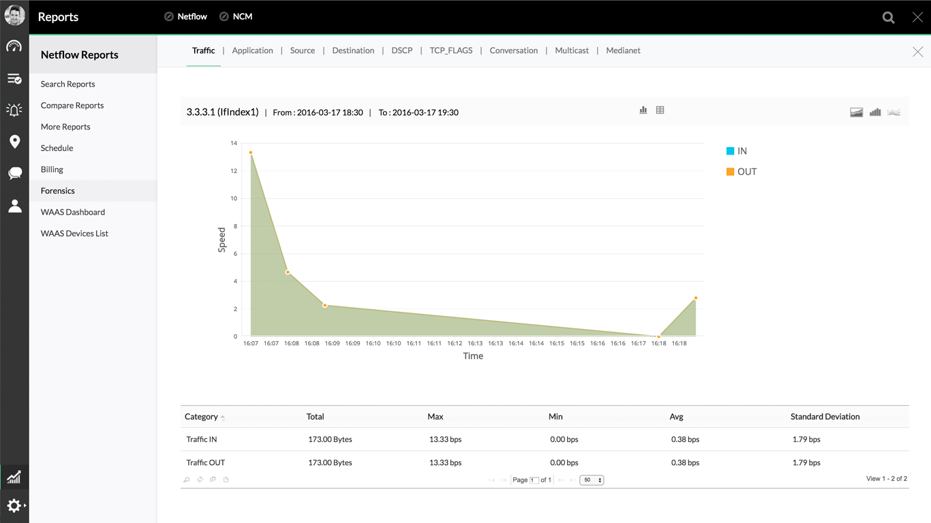The width and height of the screenshot is (931, 523).
Task: Open the TCP_FLAGS tab
Action: pos(451,50)
